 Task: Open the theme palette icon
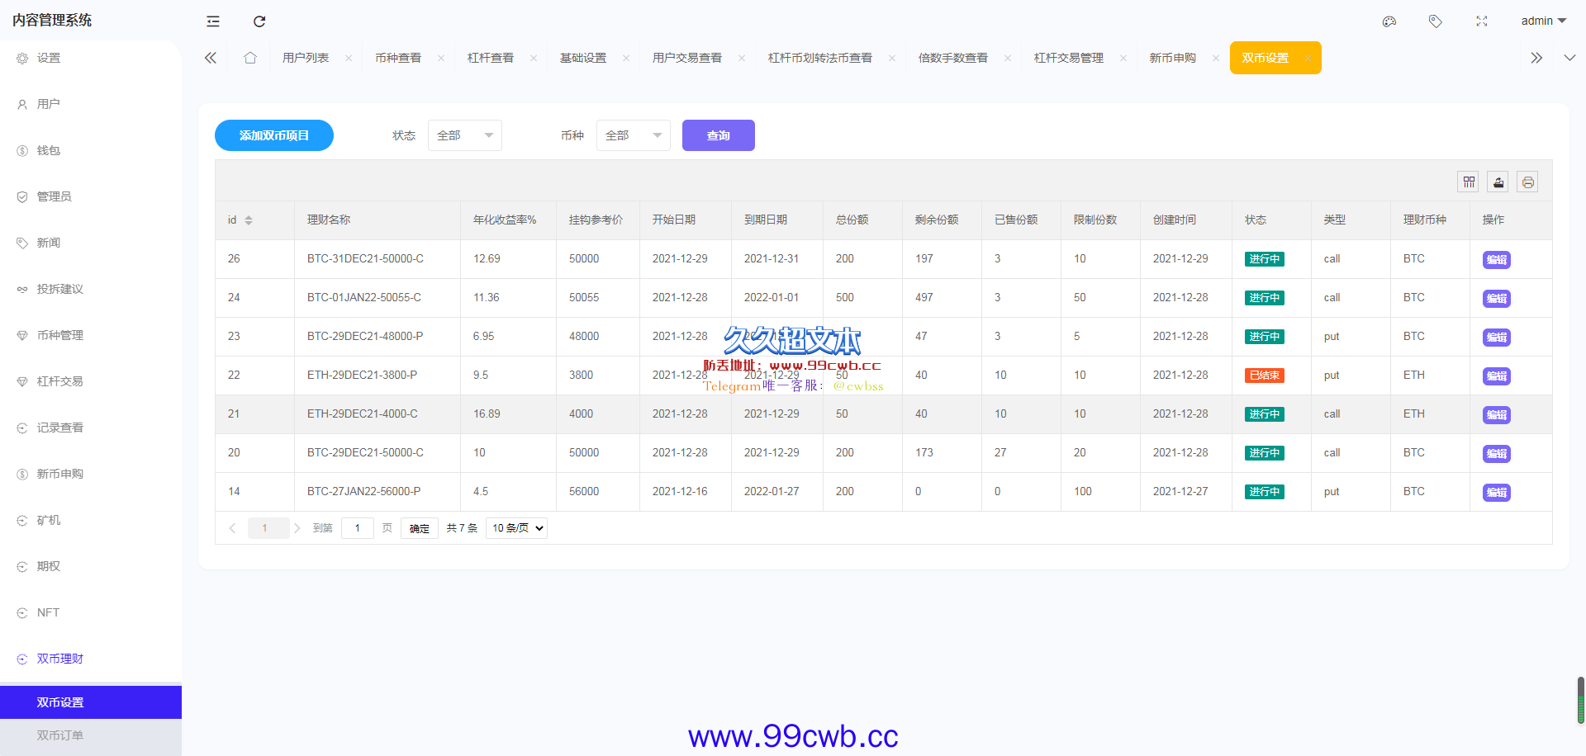click(1389, 21)
